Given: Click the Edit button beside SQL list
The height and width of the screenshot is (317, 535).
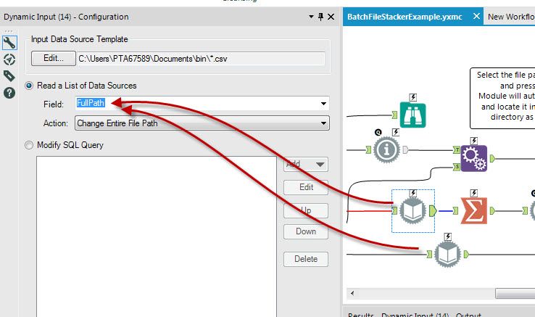Looking at the screenshot, I should 306,187.
